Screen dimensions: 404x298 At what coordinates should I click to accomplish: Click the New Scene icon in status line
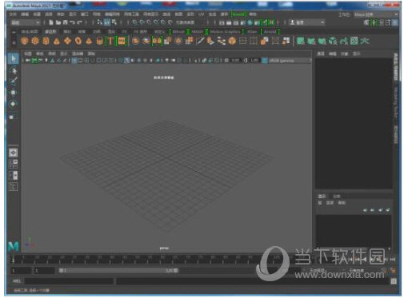pos(51,22)
